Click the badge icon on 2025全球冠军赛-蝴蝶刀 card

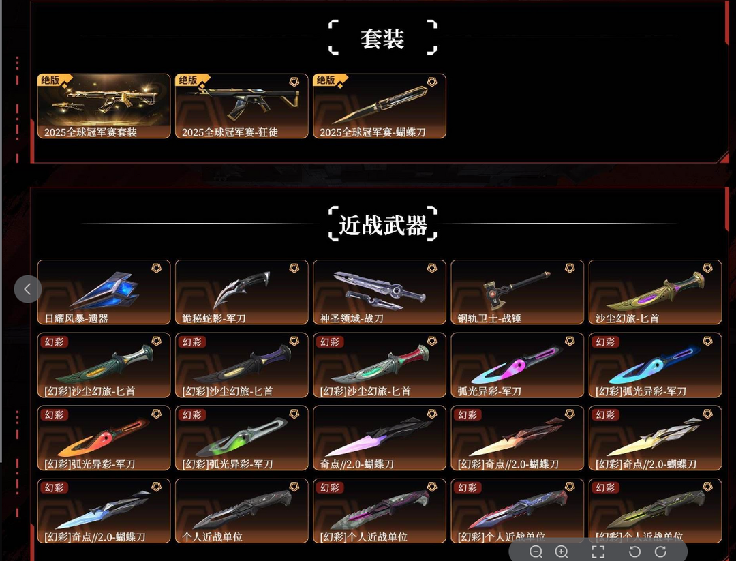[x=431, y=82]
